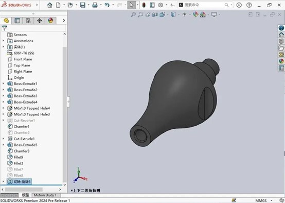Click the Section View icon

coord(155,14)
